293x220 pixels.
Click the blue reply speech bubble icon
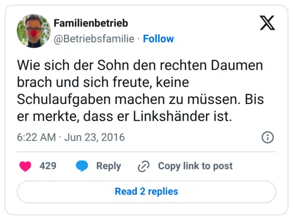pyautogui.click(x=82, y=166)
